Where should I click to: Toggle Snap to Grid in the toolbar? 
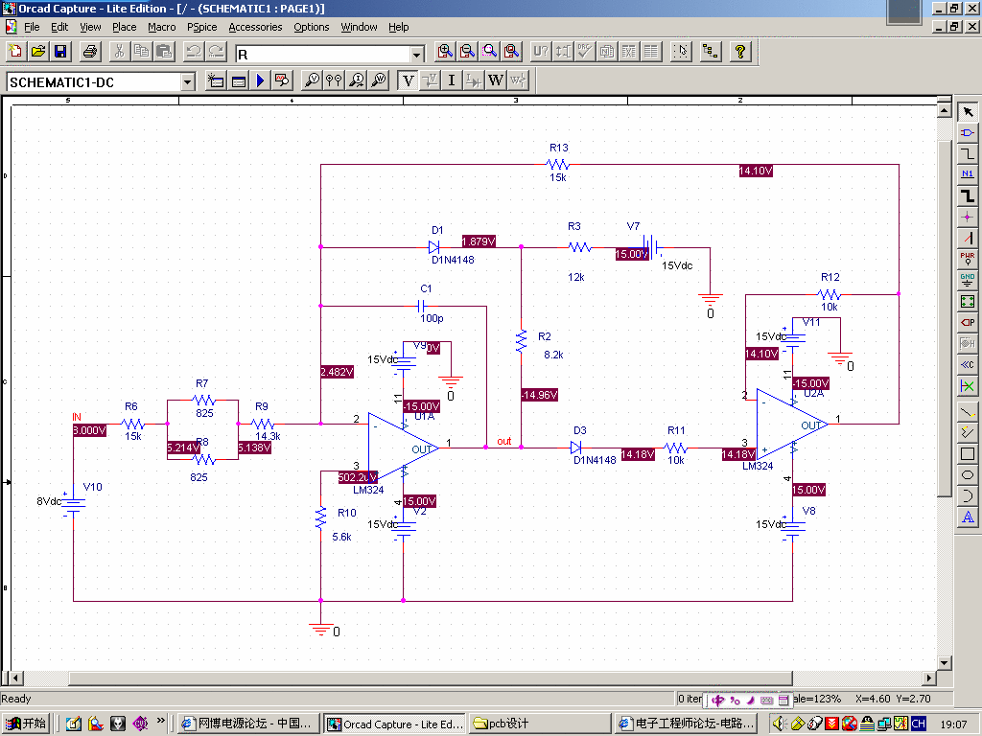point(681,52)
